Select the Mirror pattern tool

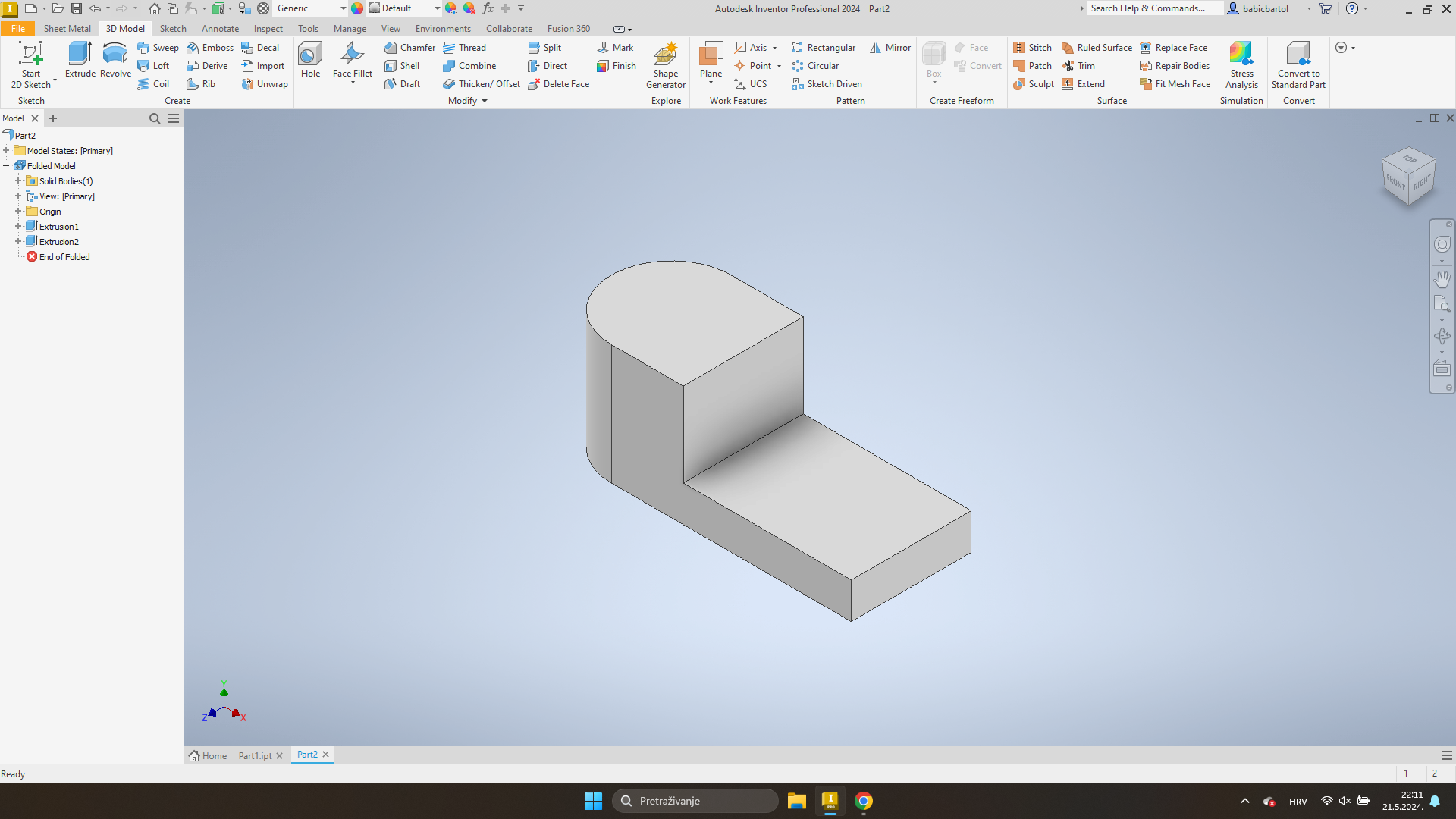click(890, 47)
